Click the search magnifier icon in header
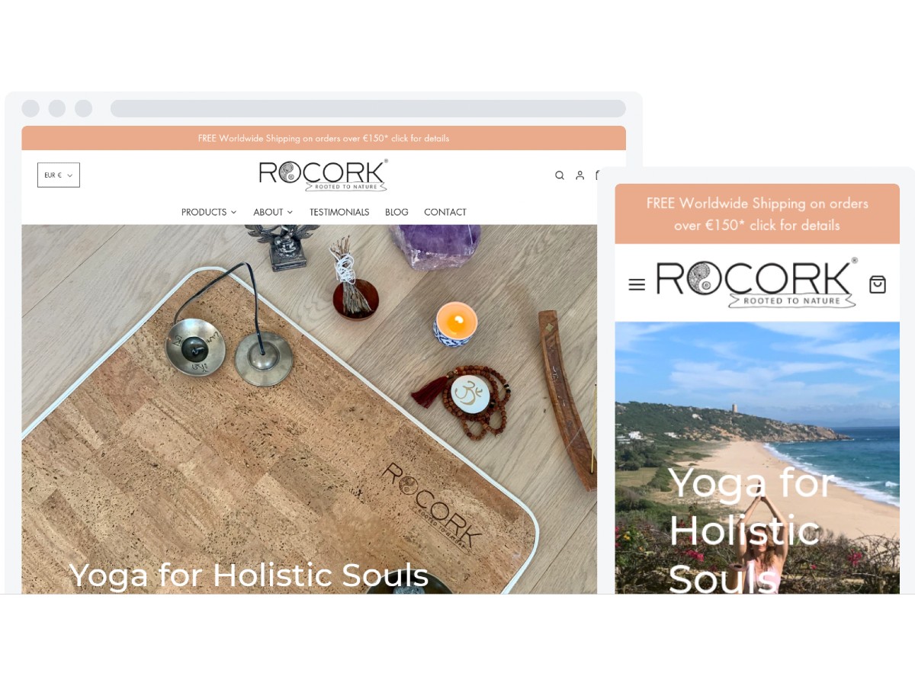The height and width of the screenshot is (686, 915). tap(560, 175)
